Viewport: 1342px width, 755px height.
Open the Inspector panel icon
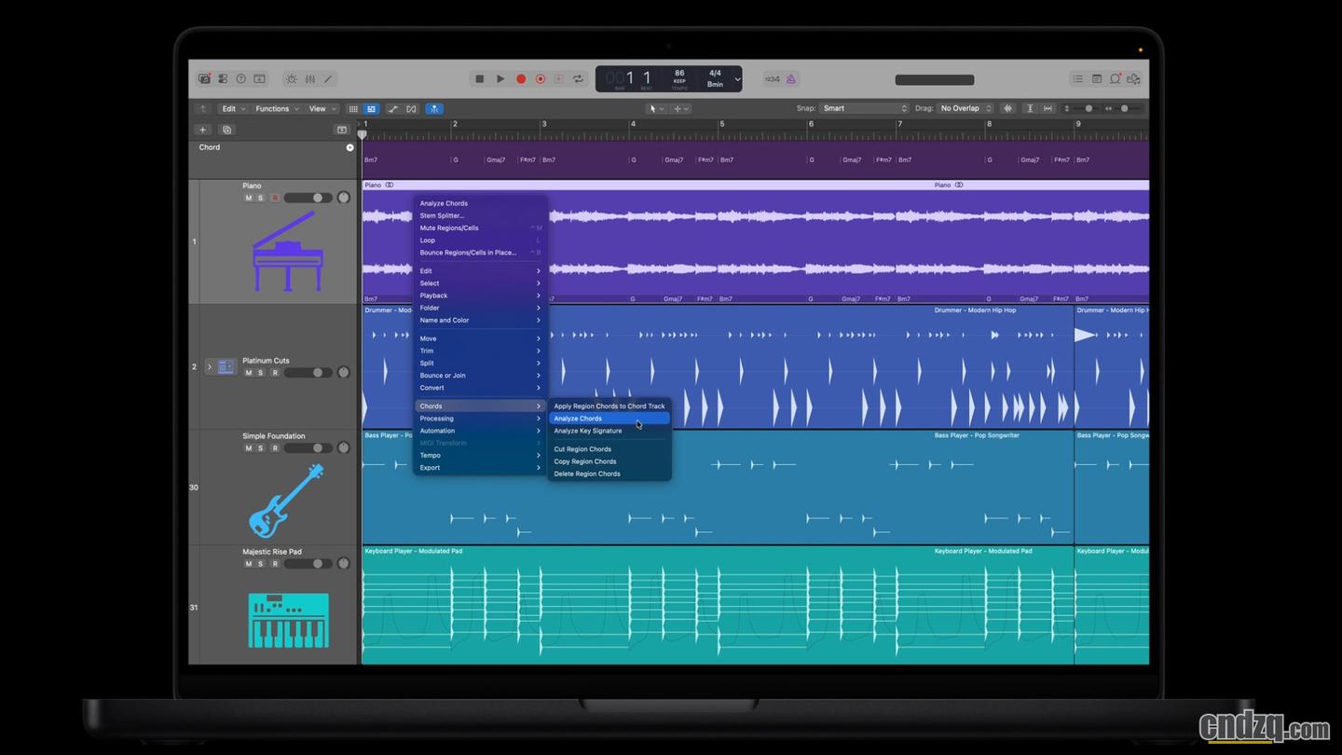click(223, 79)
